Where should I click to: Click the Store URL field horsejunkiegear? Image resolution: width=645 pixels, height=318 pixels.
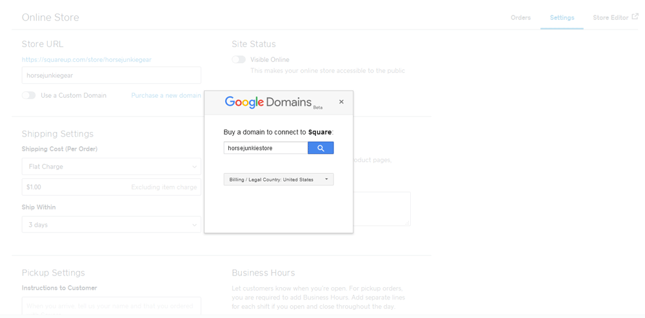(x=112, y=75)
